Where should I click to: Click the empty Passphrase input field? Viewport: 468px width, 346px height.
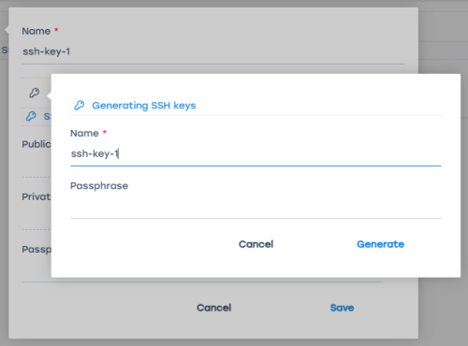(x=256, y=207)
